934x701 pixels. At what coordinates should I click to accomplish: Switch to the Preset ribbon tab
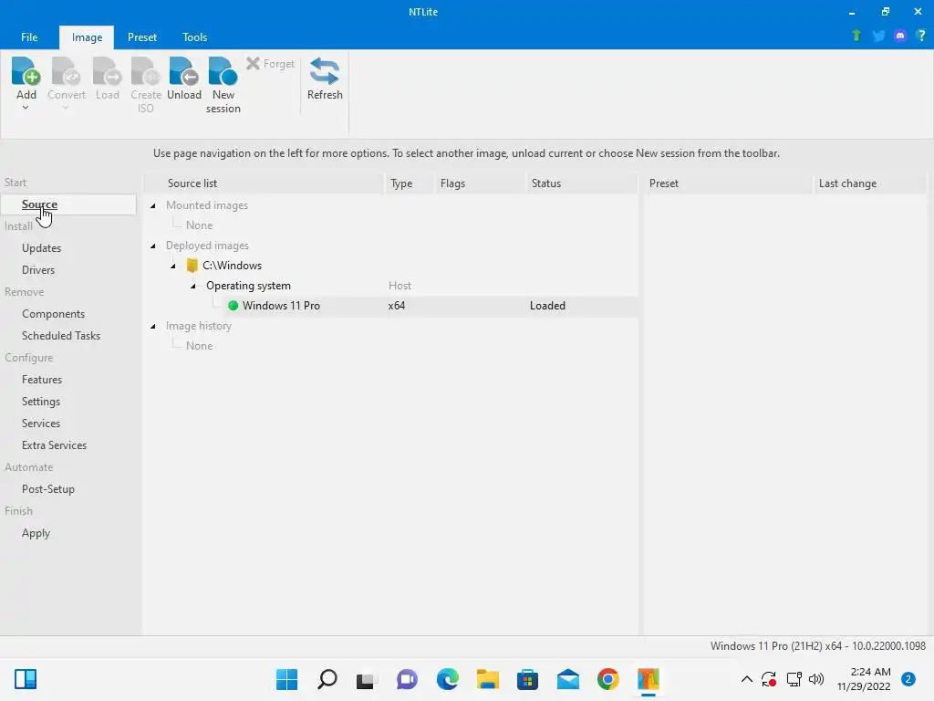141,37
